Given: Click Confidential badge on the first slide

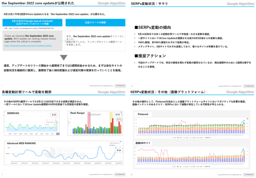Looking at the screenshot, I should (120, 86).
